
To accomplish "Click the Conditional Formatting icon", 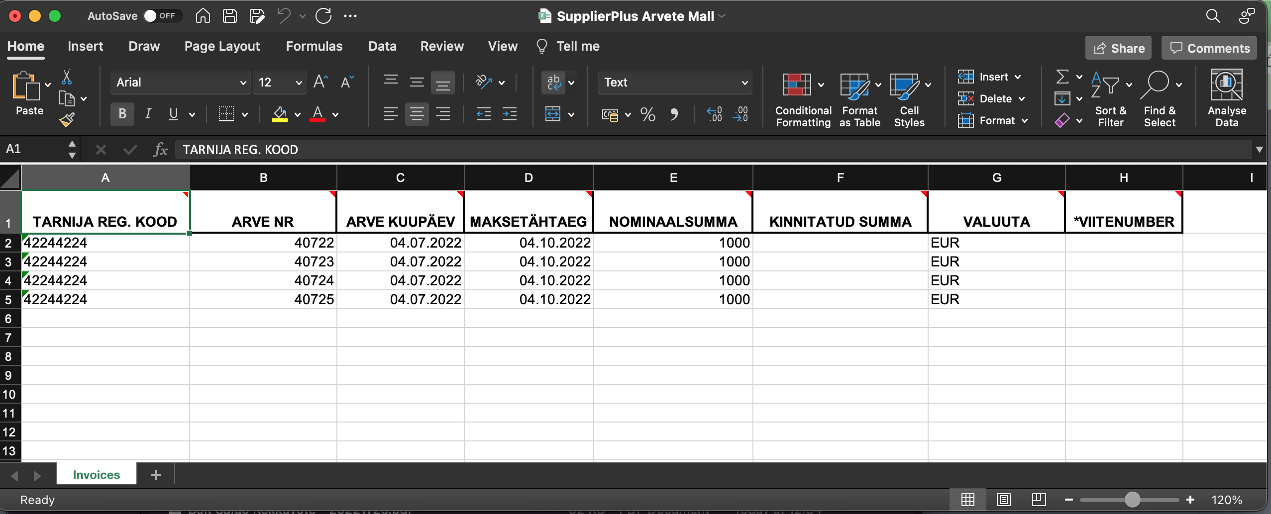I will pyautogui.click(x=797, y=85).
